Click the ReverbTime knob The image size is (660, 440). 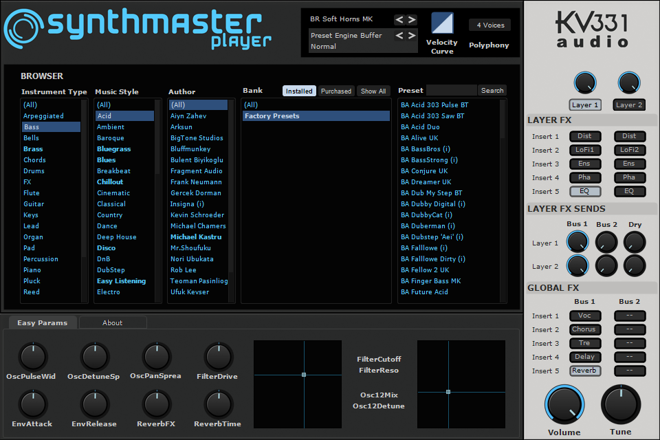click(219, 404)
